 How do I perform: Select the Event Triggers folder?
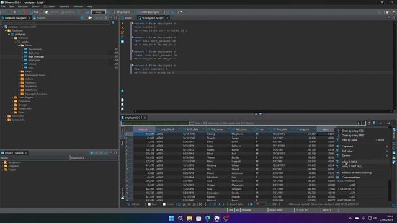[25, 97]
